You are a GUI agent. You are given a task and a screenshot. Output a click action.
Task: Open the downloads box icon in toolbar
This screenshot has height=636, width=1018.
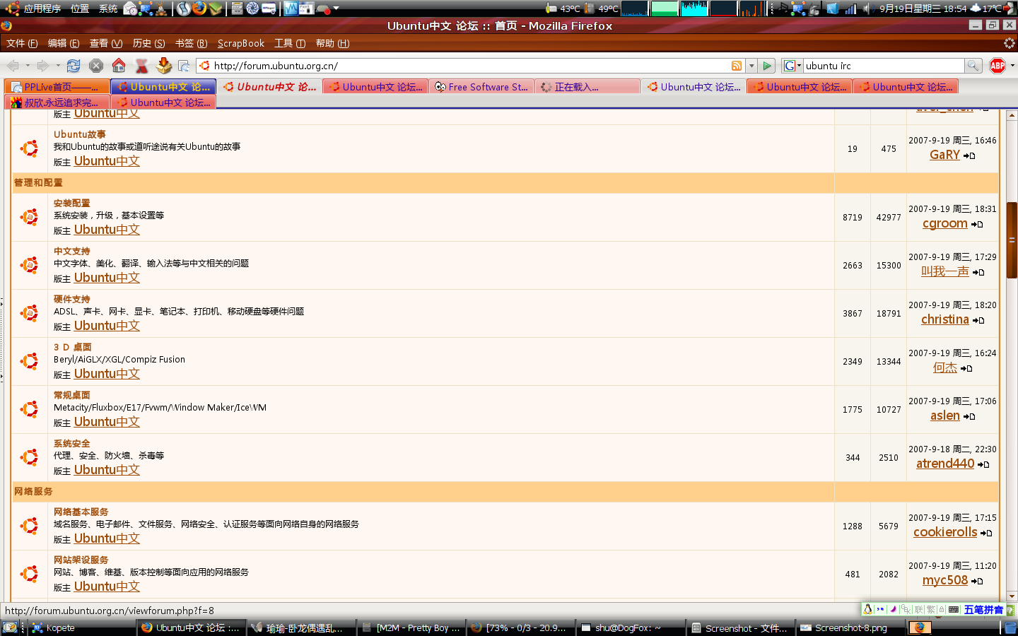pyautogui.click(x=164, y=66)
